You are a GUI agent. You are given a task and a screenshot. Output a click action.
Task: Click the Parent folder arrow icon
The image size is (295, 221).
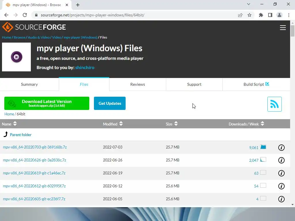click(x=6, y=134)
